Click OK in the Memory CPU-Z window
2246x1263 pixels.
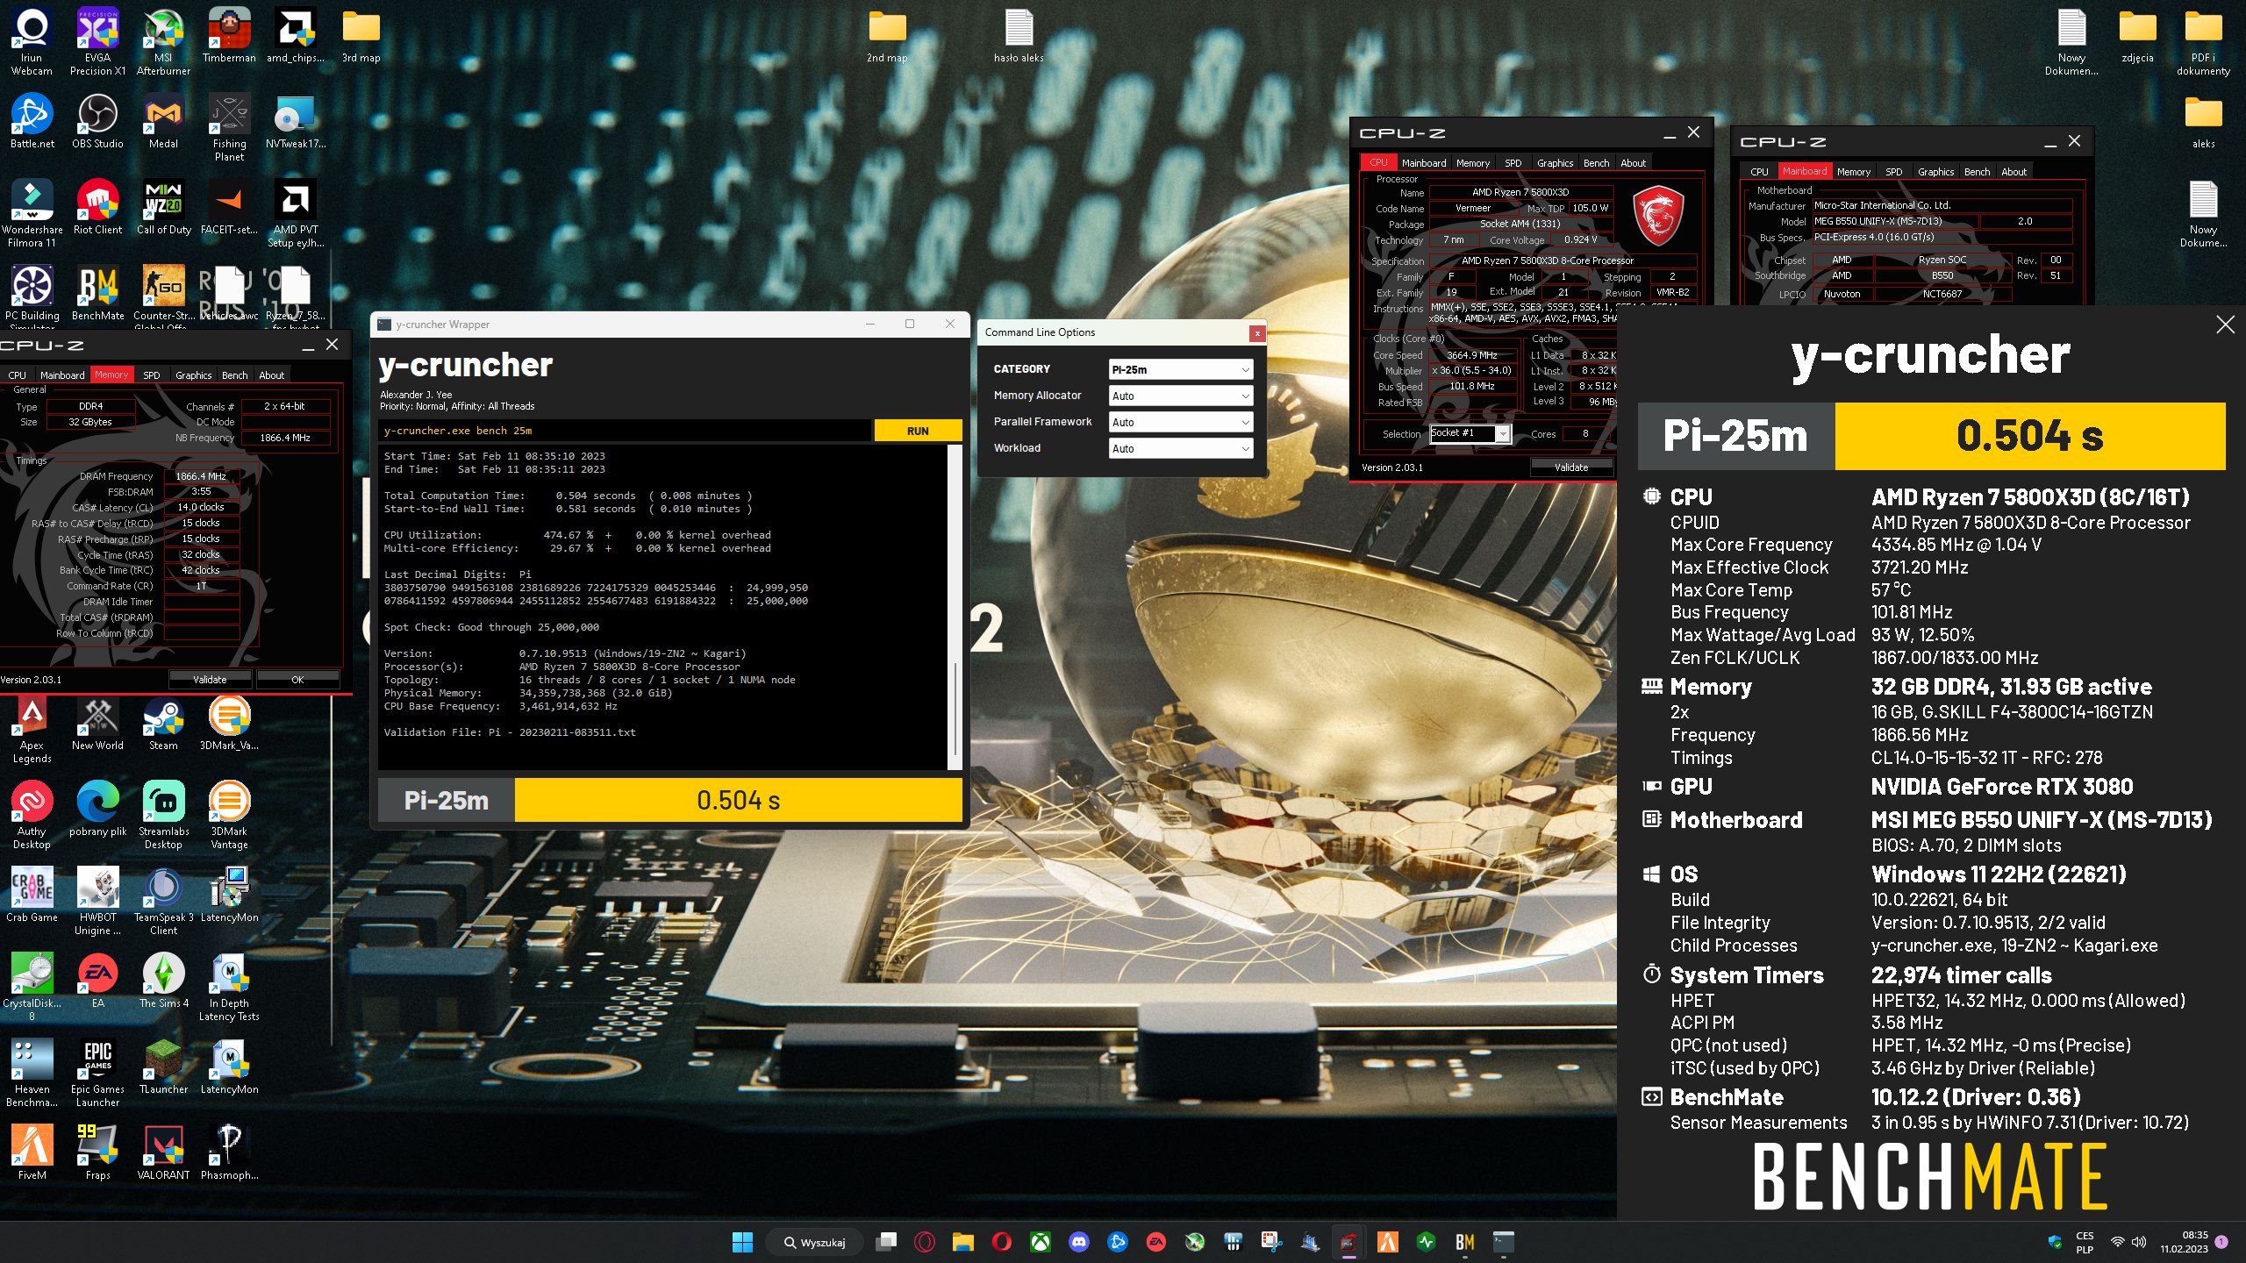297,679
